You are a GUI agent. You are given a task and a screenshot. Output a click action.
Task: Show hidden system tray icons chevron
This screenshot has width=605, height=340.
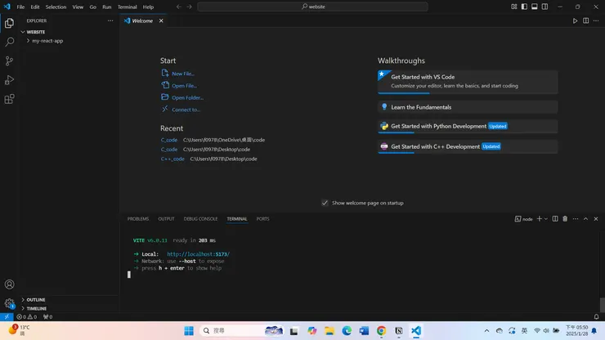[486, 331]
